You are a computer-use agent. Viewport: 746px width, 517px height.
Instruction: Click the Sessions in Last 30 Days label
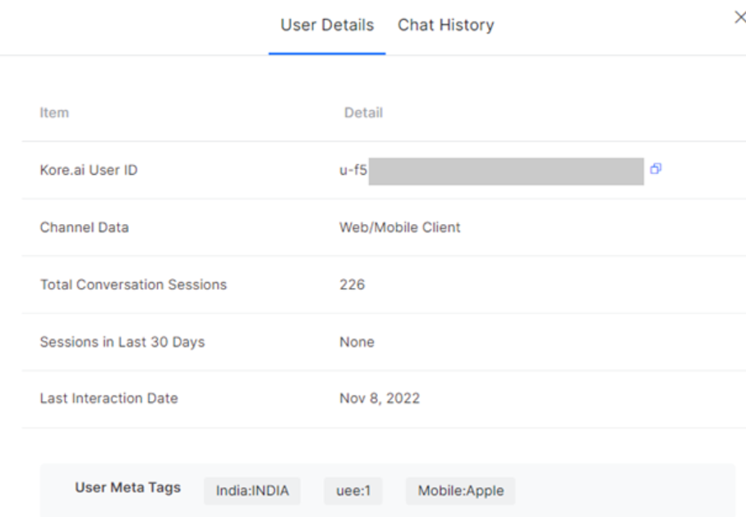coord(122,342)
